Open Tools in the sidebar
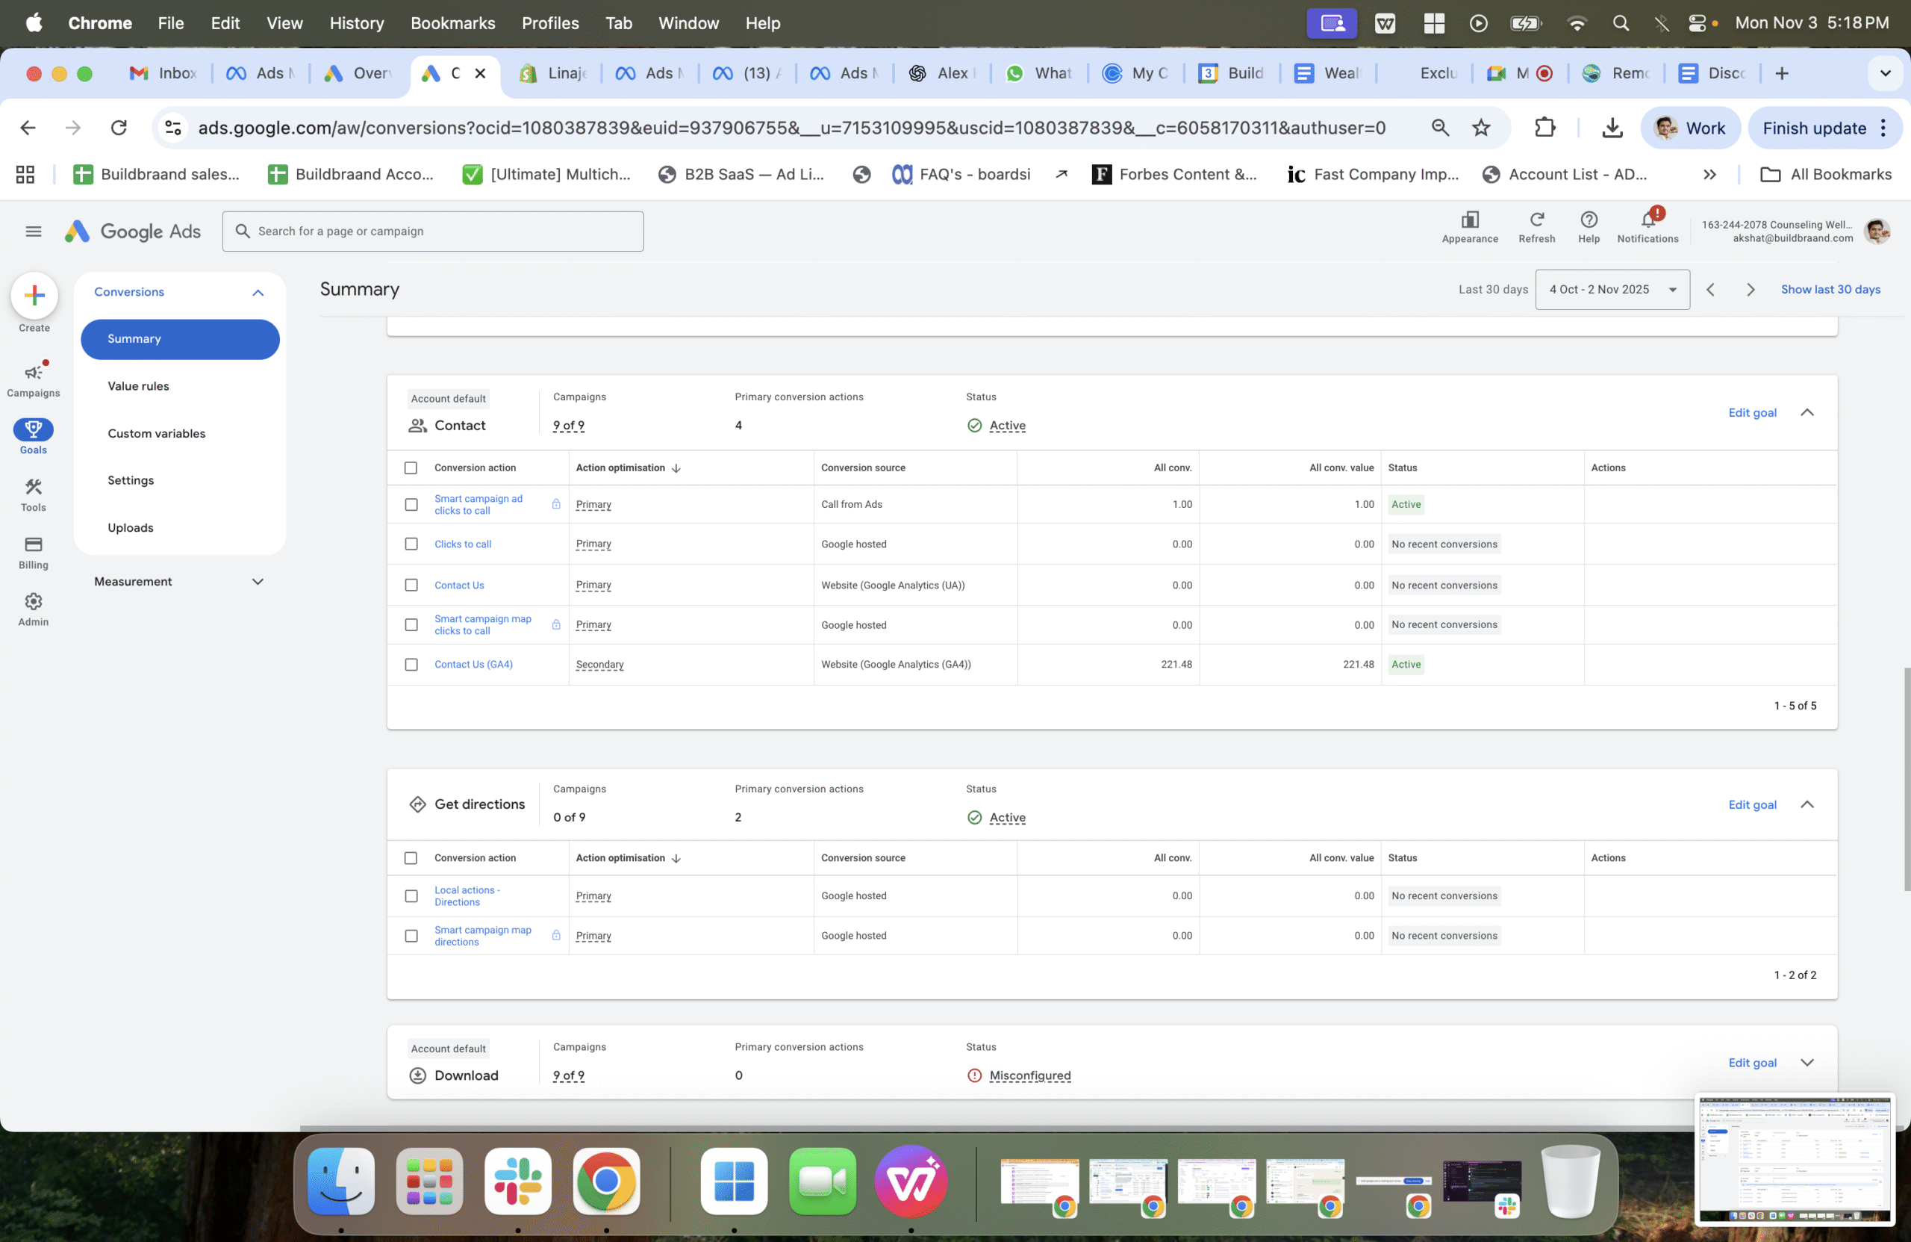Screen dimensions: 1911x1242 (x=33, y=488)
